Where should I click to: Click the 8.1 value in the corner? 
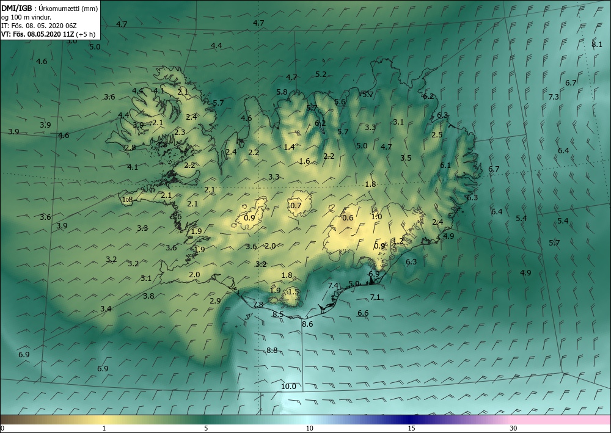coord(597,44)
